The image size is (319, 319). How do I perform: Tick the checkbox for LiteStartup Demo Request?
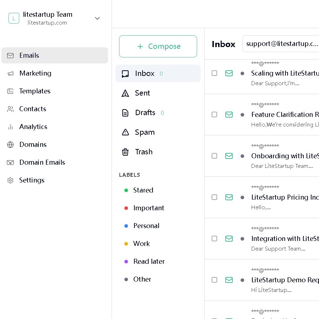[214, 280]
